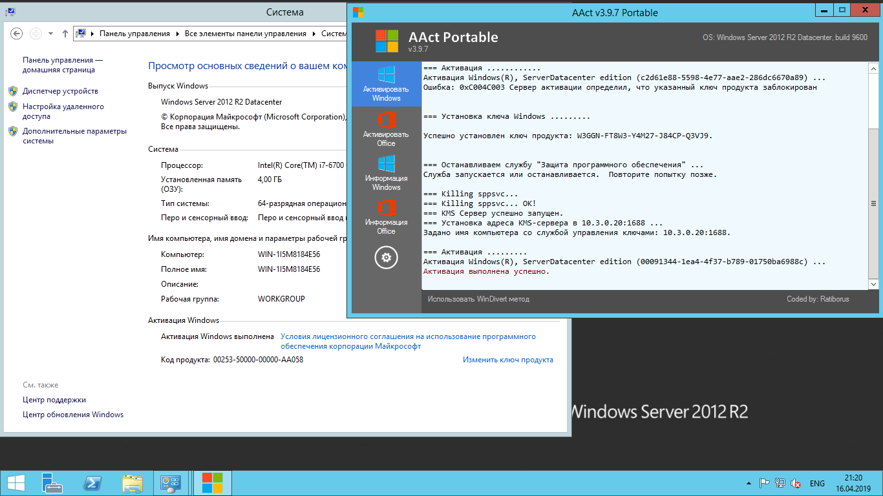Go up one level in System window
The width and height of the screenshot is (883, 496).
65,34
